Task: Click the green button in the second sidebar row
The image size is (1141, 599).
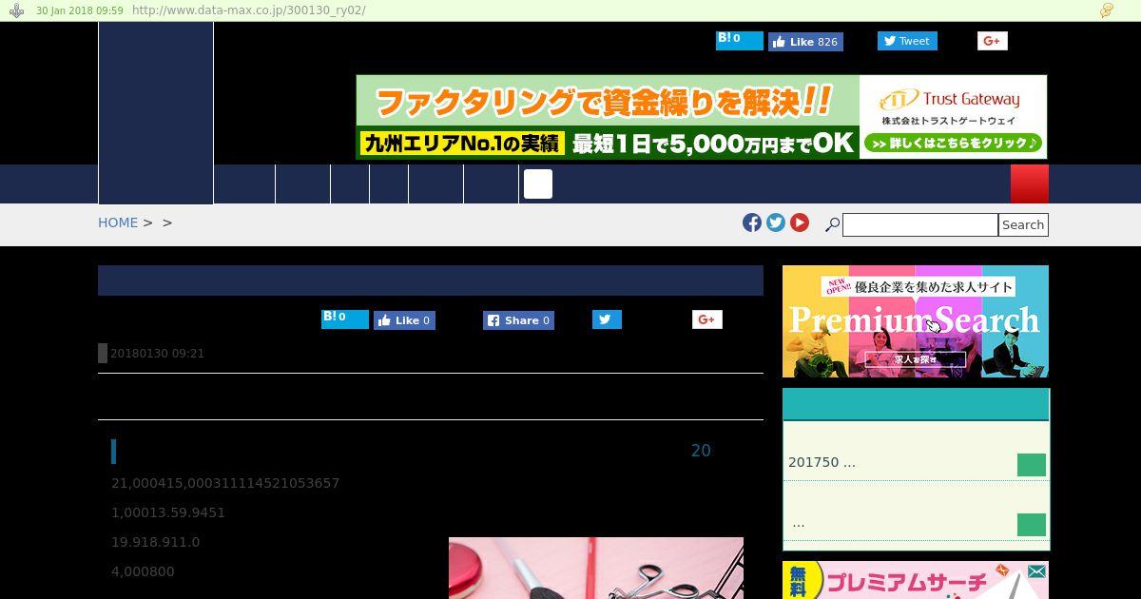Action: pos(1032,525)
